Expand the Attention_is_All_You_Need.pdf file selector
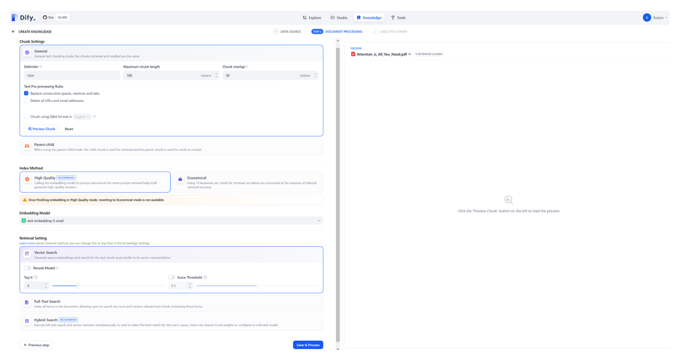Screen dimensions: 680x364 (381, 55)
